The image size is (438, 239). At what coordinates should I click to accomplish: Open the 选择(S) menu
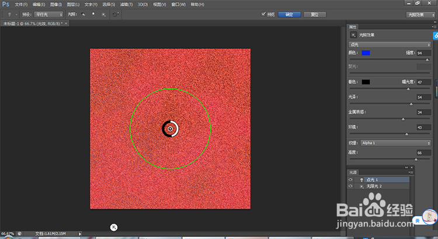109,5
